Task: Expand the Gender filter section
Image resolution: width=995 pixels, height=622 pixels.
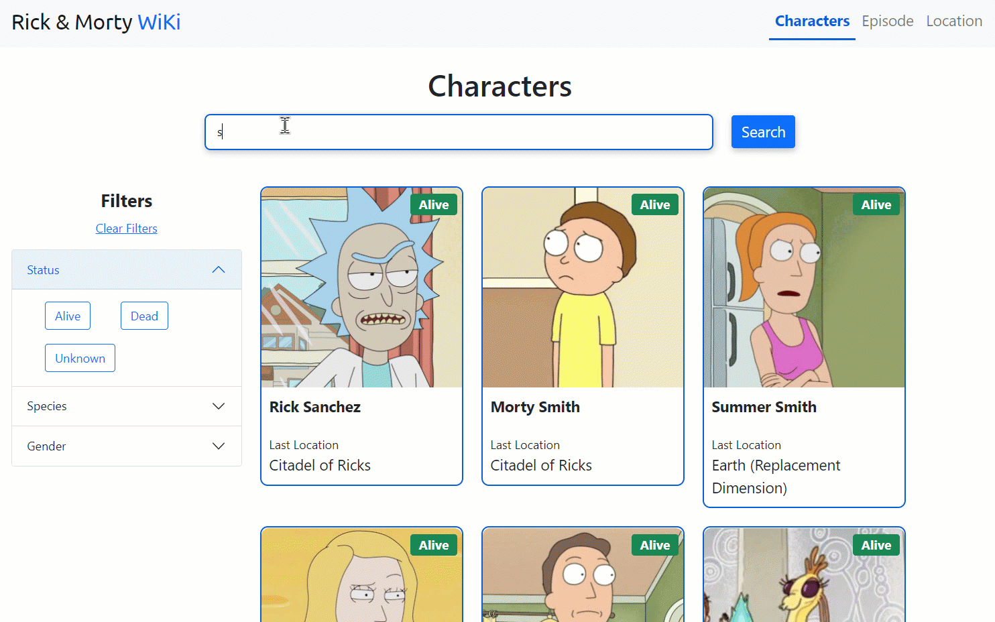Action: point(127,446)
